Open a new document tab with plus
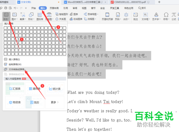This screenshot has width=179, height=132. coord(159,2)
